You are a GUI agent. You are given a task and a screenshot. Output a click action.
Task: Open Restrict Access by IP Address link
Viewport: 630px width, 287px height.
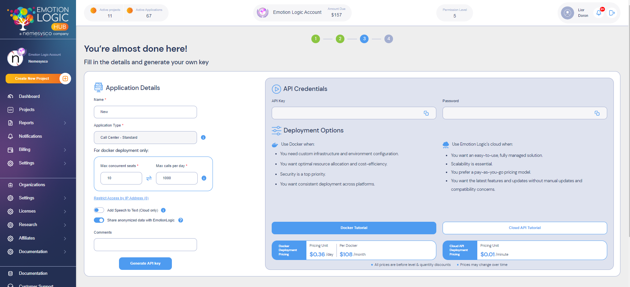pos(121,198)
